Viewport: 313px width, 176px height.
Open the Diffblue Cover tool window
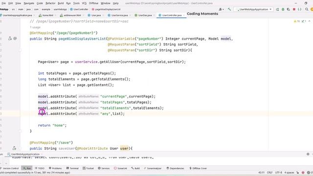198,168
